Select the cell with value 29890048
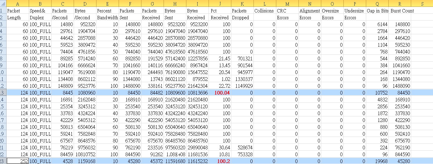 pos(197,148)
